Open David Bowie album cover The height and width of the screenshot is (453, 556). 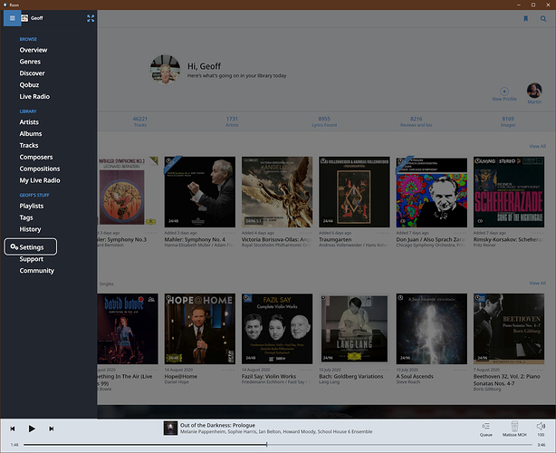pyautogui.click(x=128, y=329)
